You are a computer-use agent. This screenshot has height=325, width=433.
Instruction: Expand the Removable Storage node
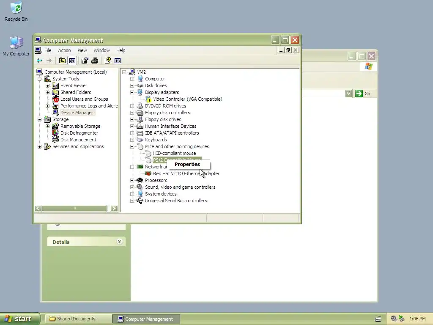point(47,126)
